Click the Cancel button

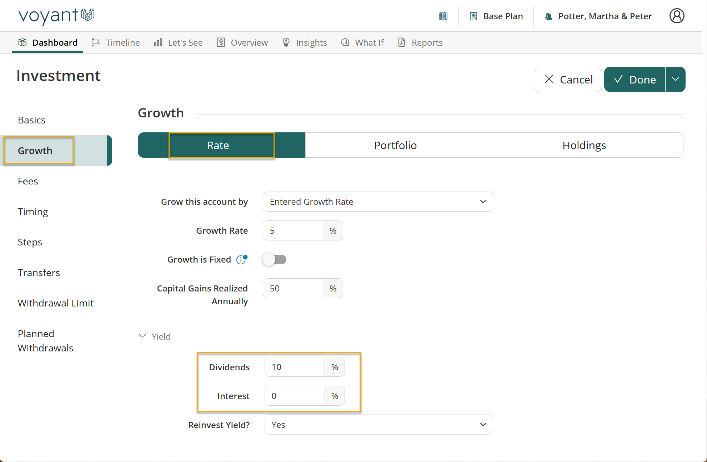[568, 79]
